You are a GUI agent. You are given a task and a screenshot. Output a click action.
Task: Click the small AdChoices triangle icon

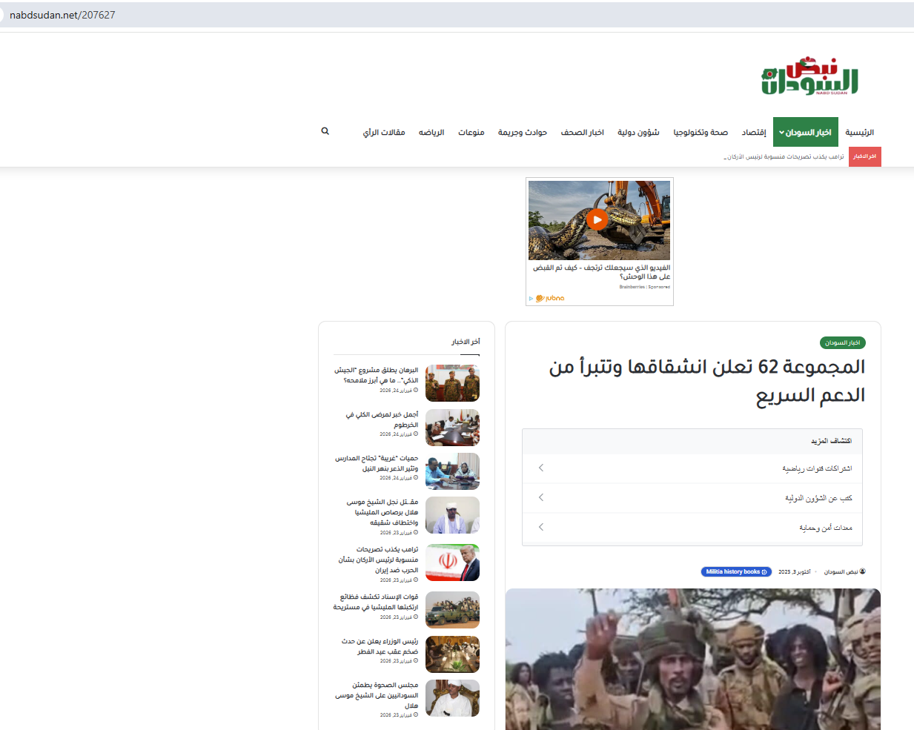pyautogui.click(x=531, y=299)
